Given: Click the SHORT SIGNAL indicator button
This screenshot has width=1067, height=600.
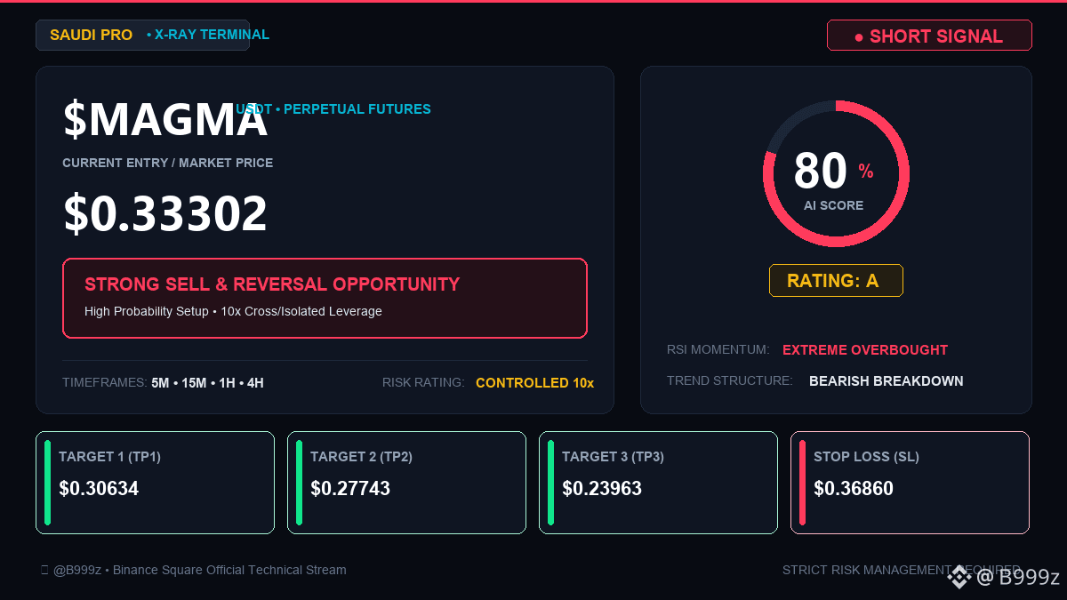Looking at the screenshot, I should (929, 36).
